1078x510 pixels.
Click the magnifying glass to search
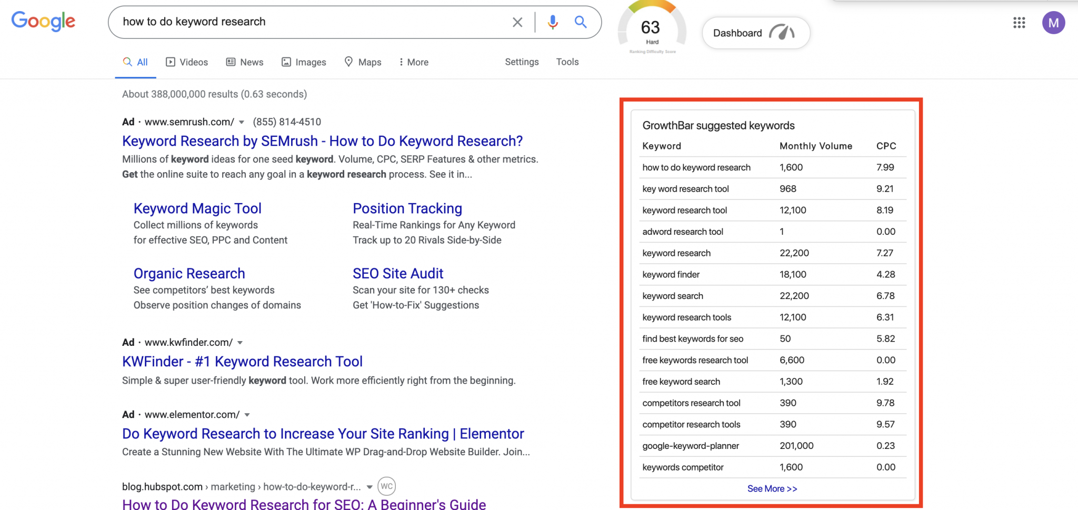point(580,22)
